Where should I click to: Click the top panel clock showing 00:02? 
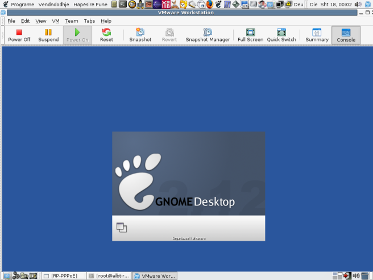pyautogui.click(x=331, y=5)
